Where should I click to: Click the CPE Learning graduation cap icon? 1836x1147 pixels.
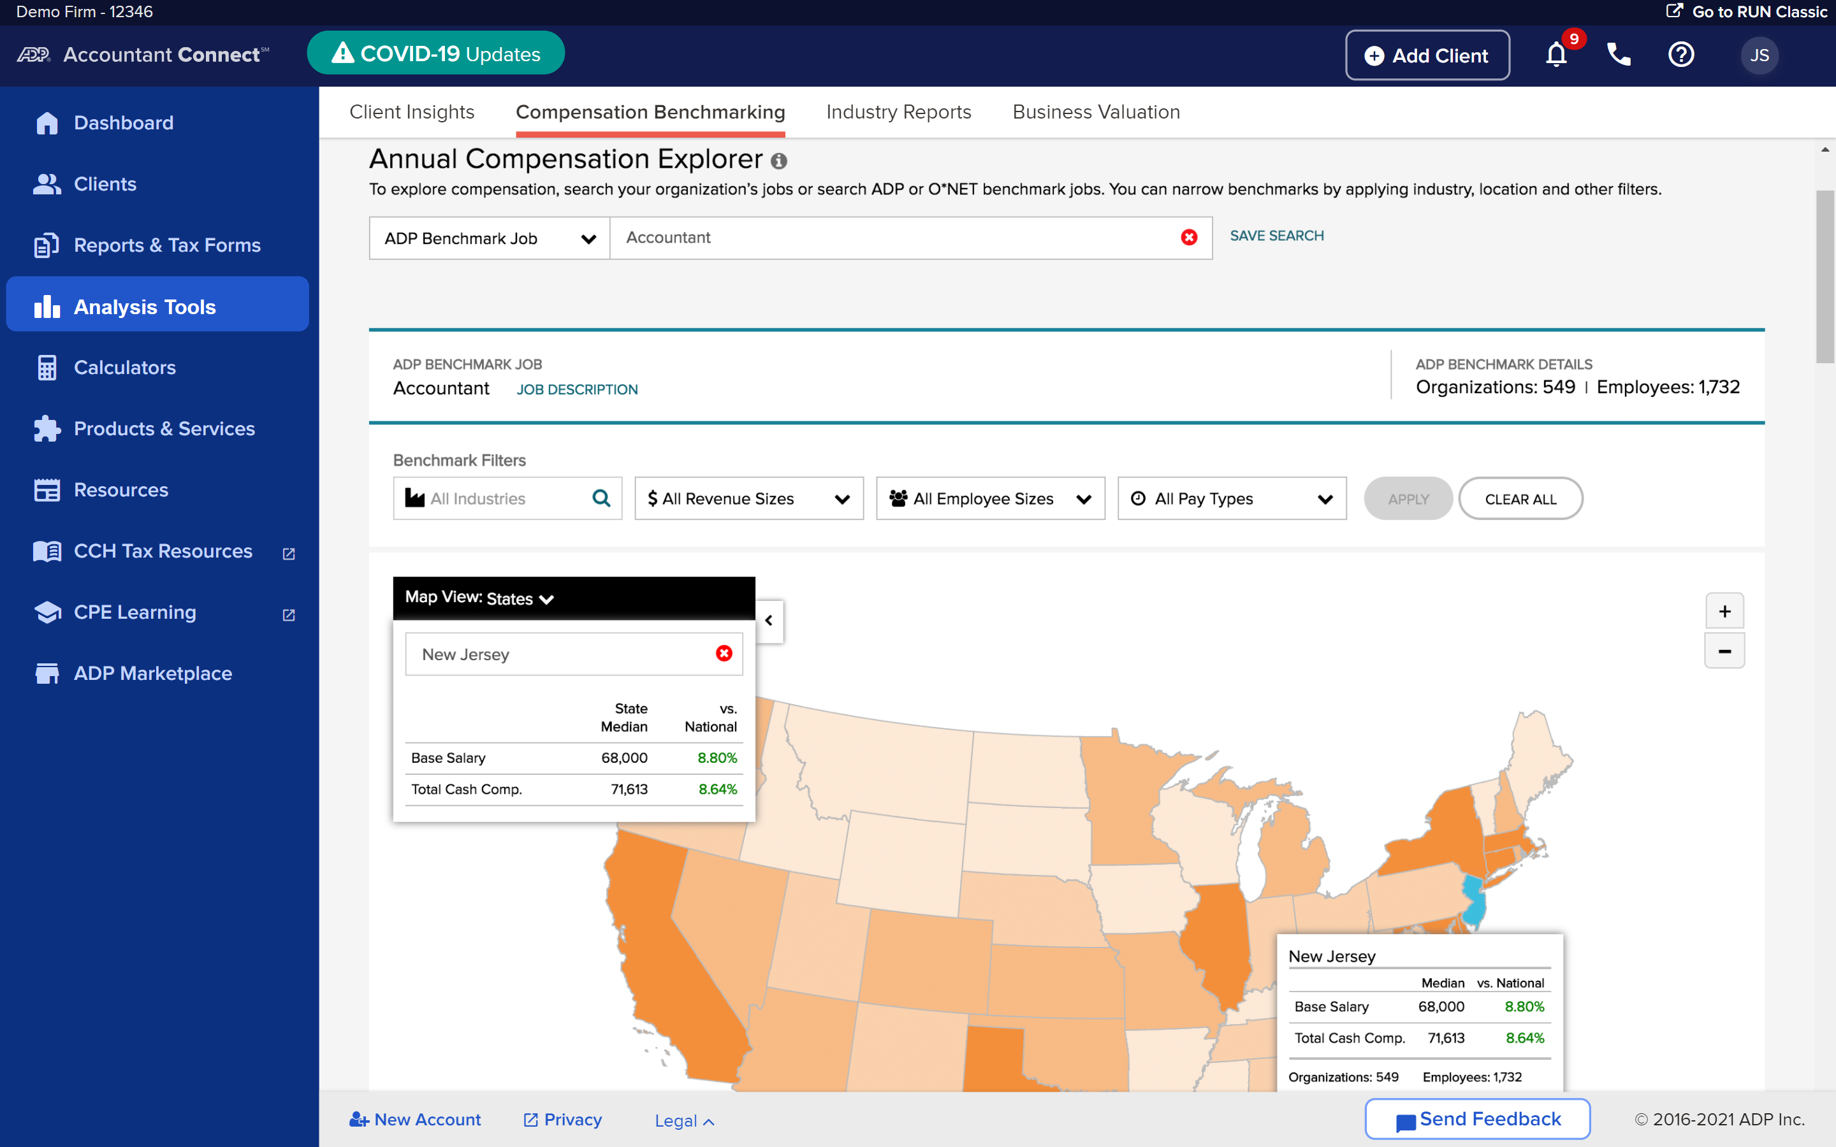(47, 612)
